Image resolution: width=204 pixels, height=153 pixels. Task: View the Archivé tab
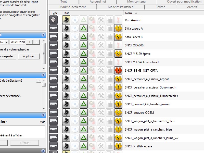(192, 7)
